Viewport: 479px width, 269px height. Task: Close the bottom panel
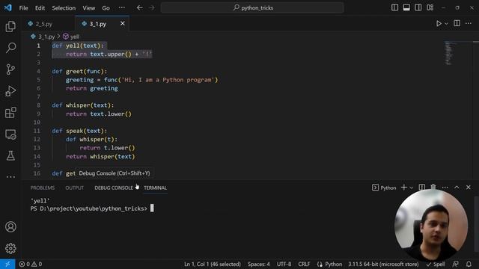pyautogui.click(x=469, y=188)
